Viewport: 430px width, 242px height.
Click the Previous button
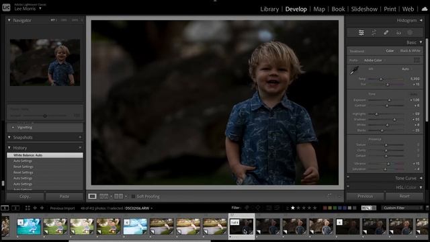point(365,196)
